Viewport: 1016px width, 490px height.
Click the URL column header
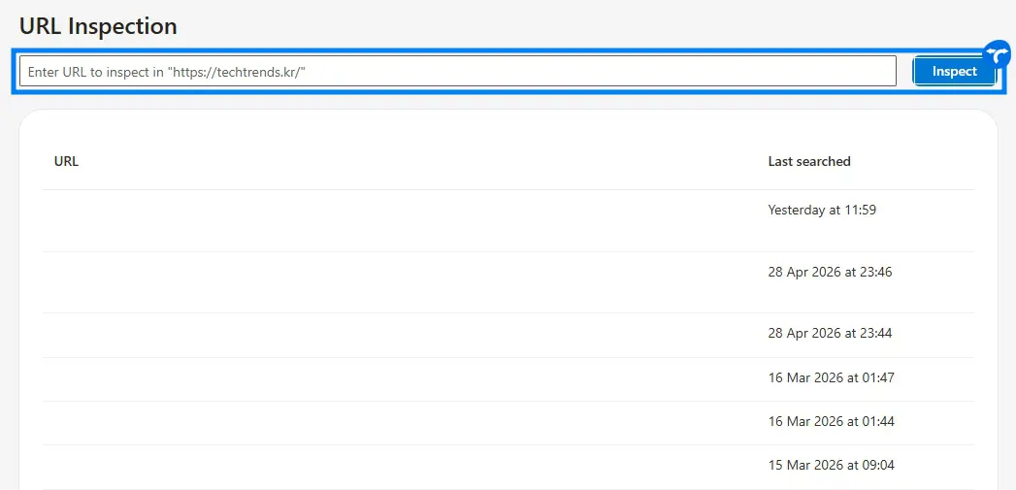[x=66, y=161]
